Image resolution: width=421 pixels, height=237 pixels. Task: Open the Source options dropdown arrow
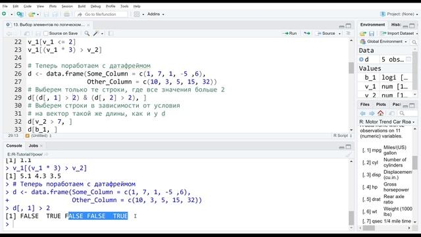339,34
